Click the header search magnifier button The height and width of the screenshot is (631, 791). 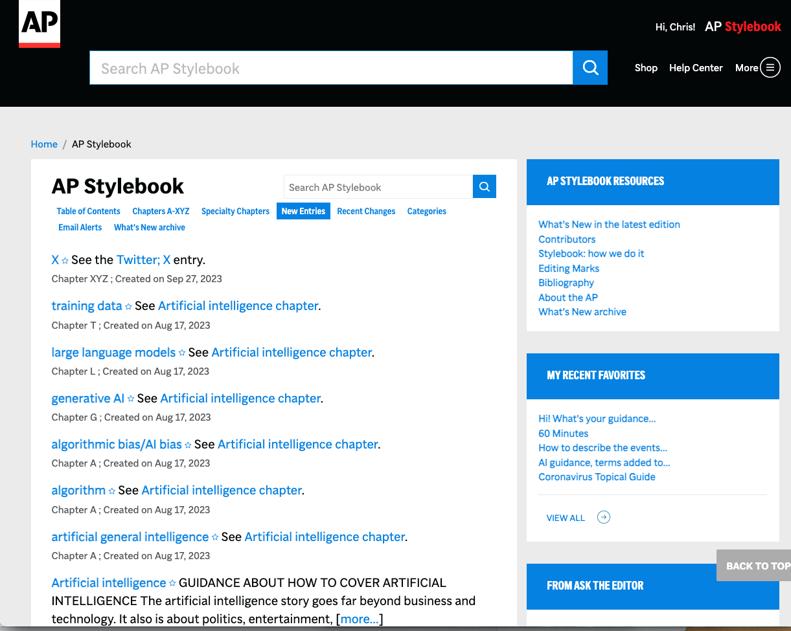590,67
